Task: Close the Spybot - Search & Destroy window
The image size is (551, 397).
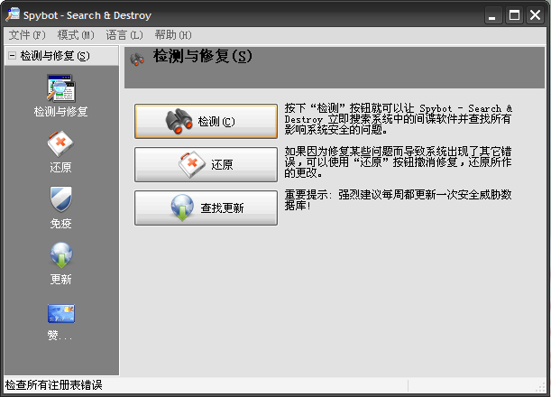Action: point(535,15)
